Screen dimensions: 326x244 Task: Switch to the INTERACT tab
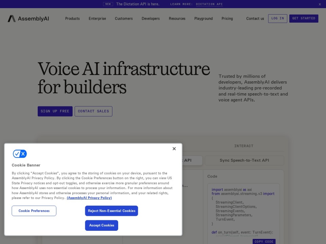244,146
